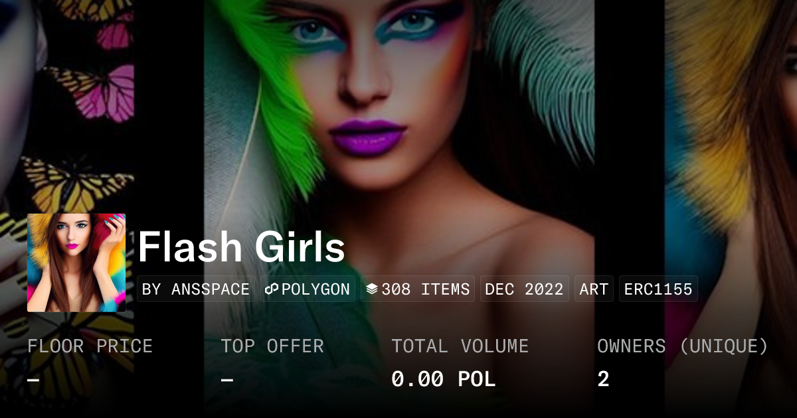Open creator BY ANSSPACE badge
797x418 pixels.
(196, 289)
